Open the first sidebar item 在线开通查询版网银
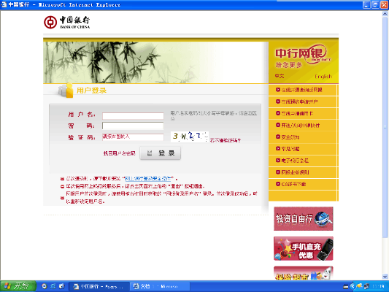Viewport: 389px width, 292px height. [302, 90]
